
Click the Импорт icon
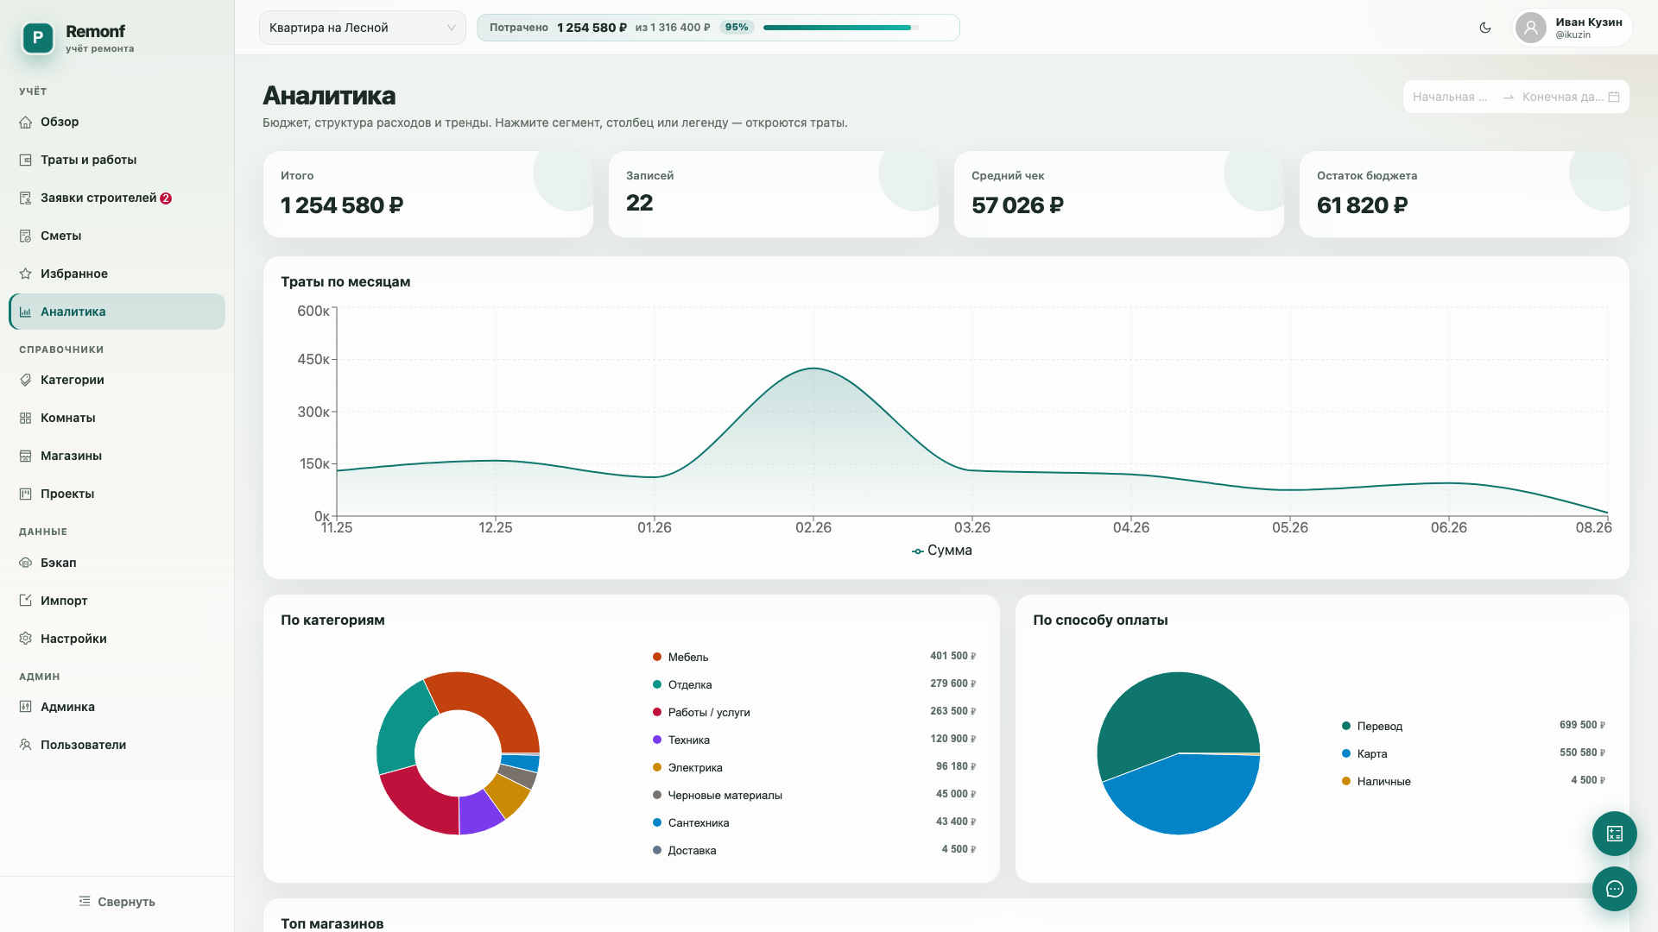click(26, 601)
